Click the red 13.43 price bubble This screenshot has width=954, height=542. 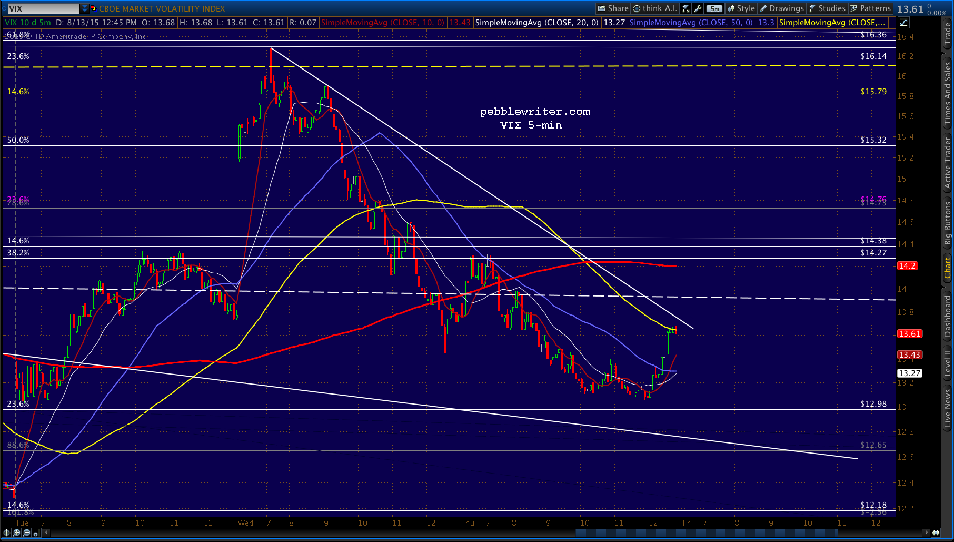point(910,355)
